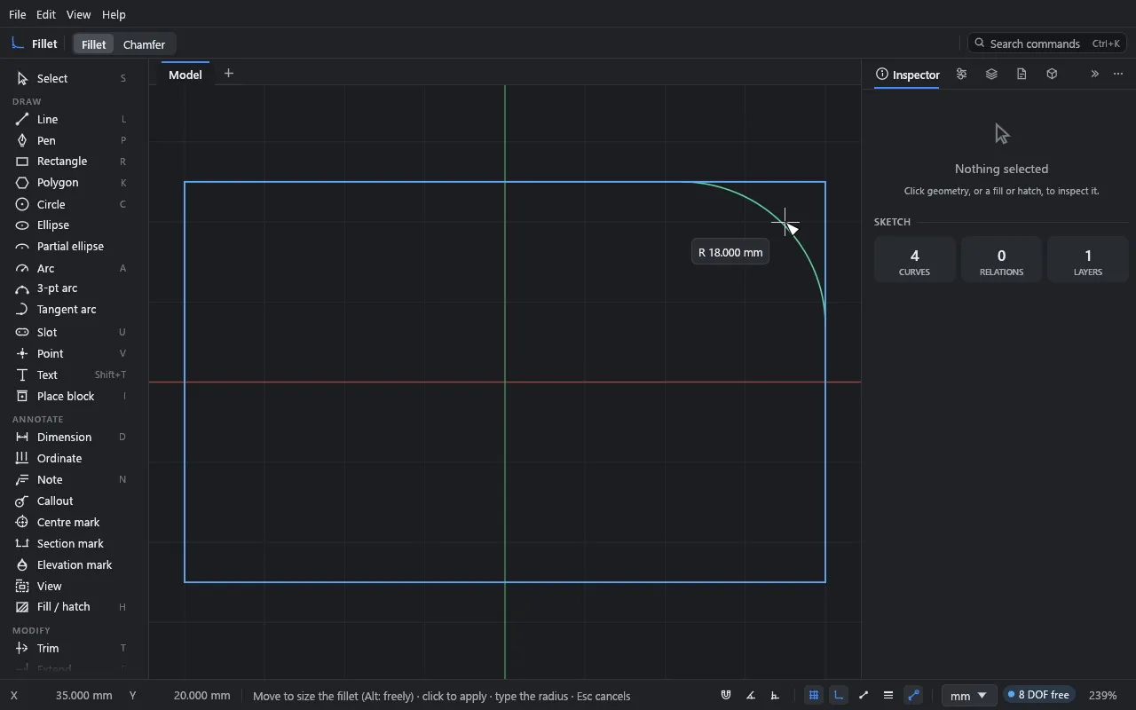Select the Dimension annotation tool

(71, 437)
